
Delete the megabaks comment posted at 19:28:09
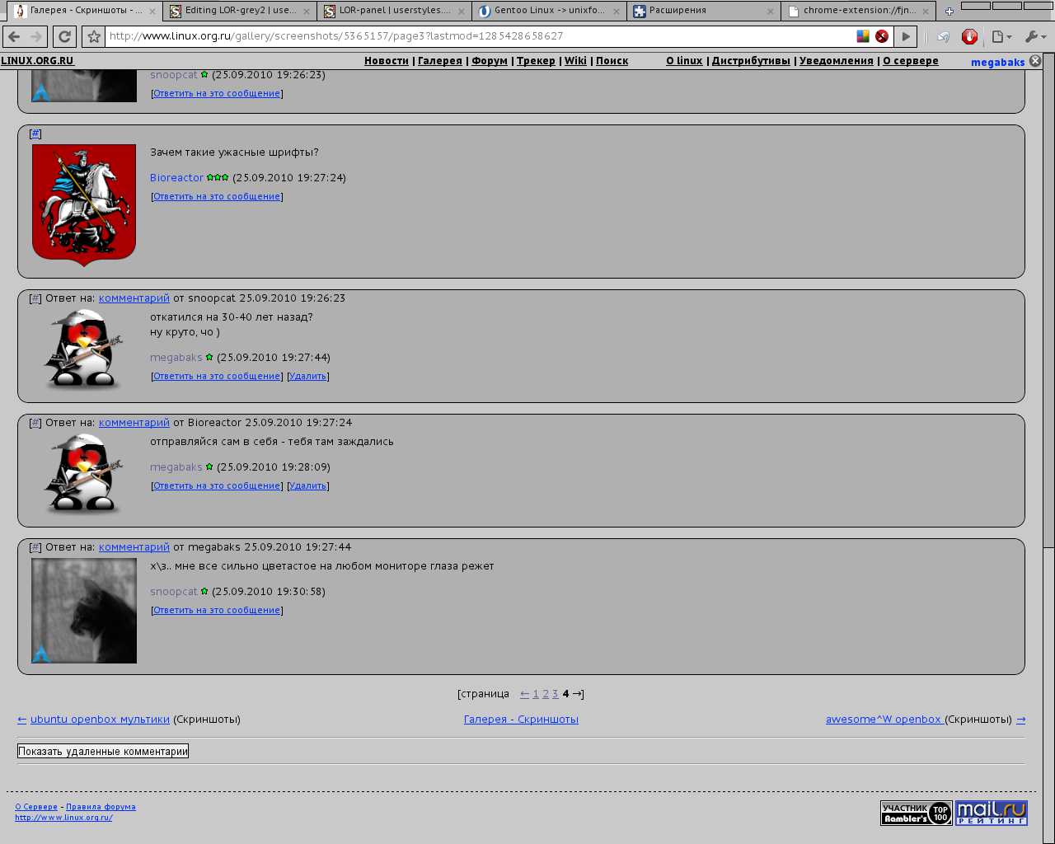308,486
